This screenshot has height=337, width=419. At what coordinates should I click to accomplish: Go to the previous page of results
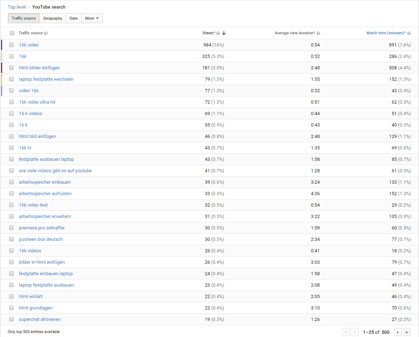click(x=355, y=332)
